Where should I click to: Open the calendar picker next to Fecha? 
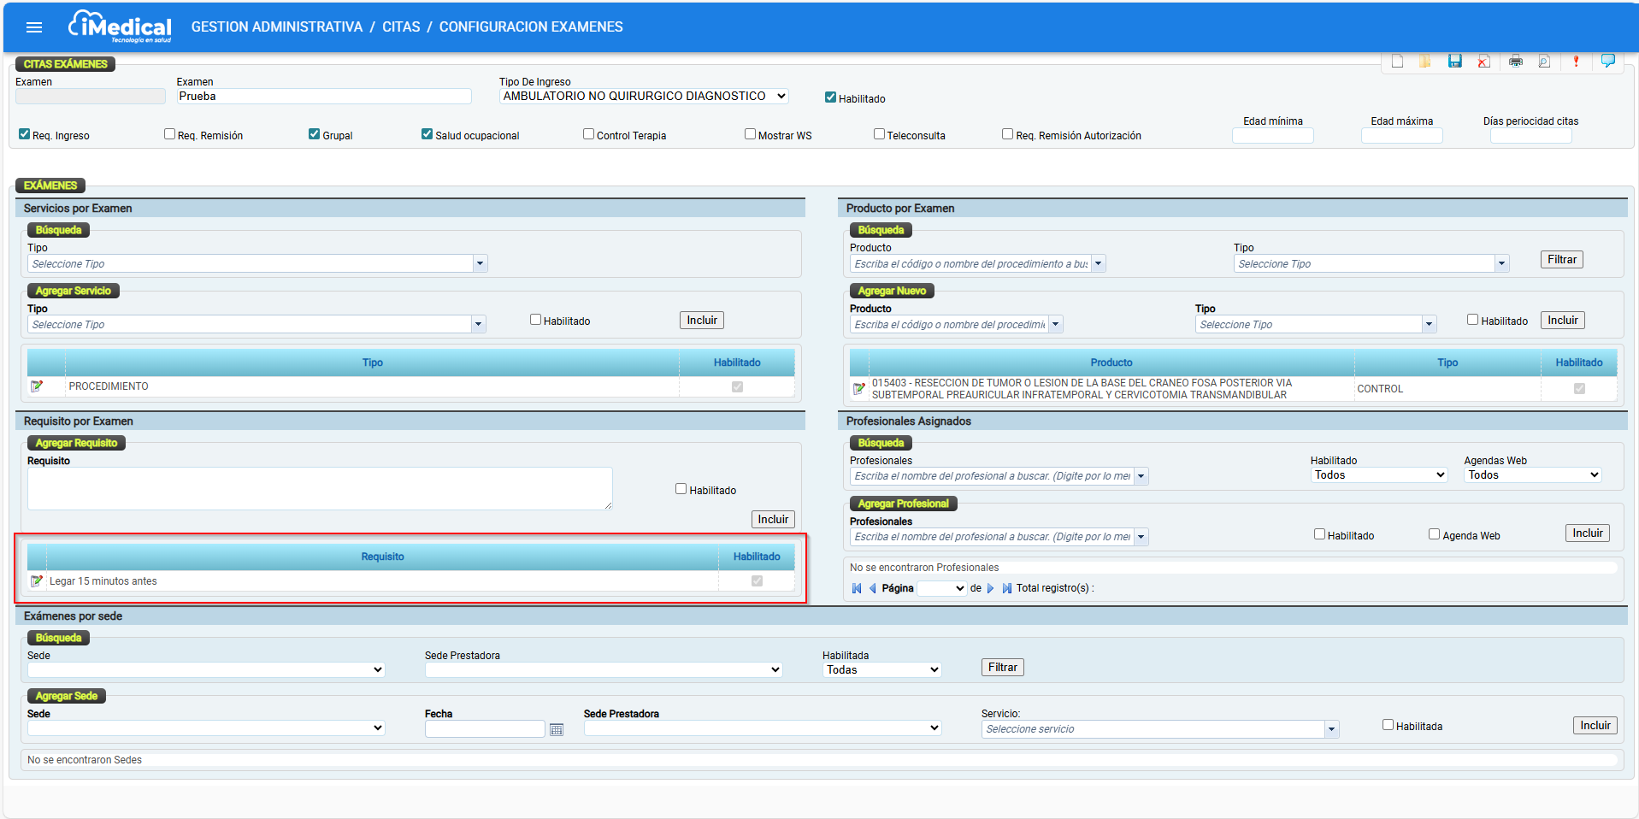(x=557, y=729)
